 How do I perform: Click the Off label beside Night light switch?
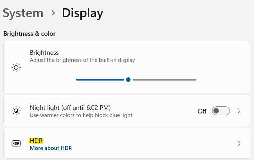coord(202,111)
